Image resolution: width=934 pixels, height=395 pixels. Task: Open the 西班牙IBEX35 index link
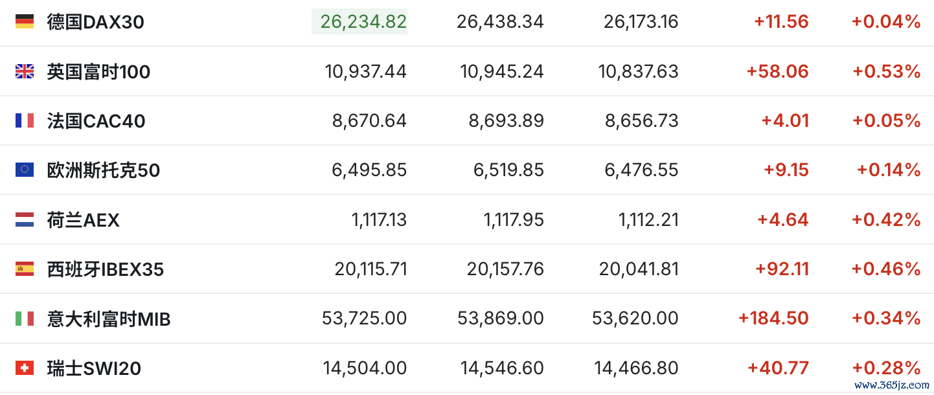point(106,269)
